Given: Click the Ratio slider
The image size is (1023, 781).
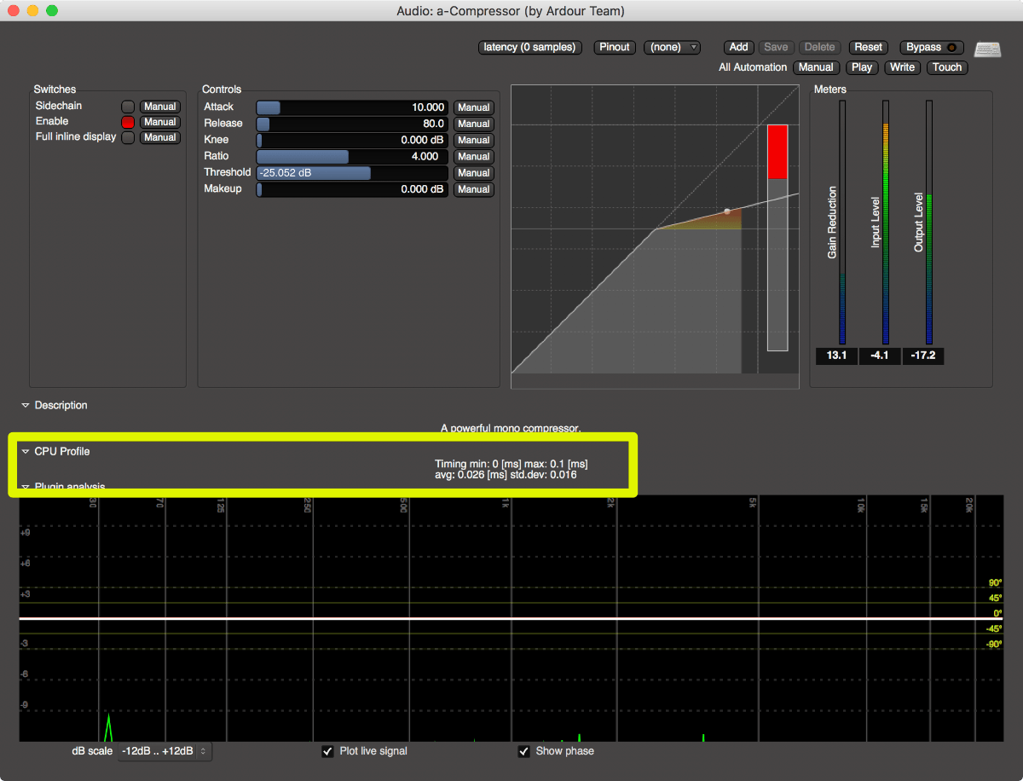Looking at the screenshot, I should click(x=352, y=157).
